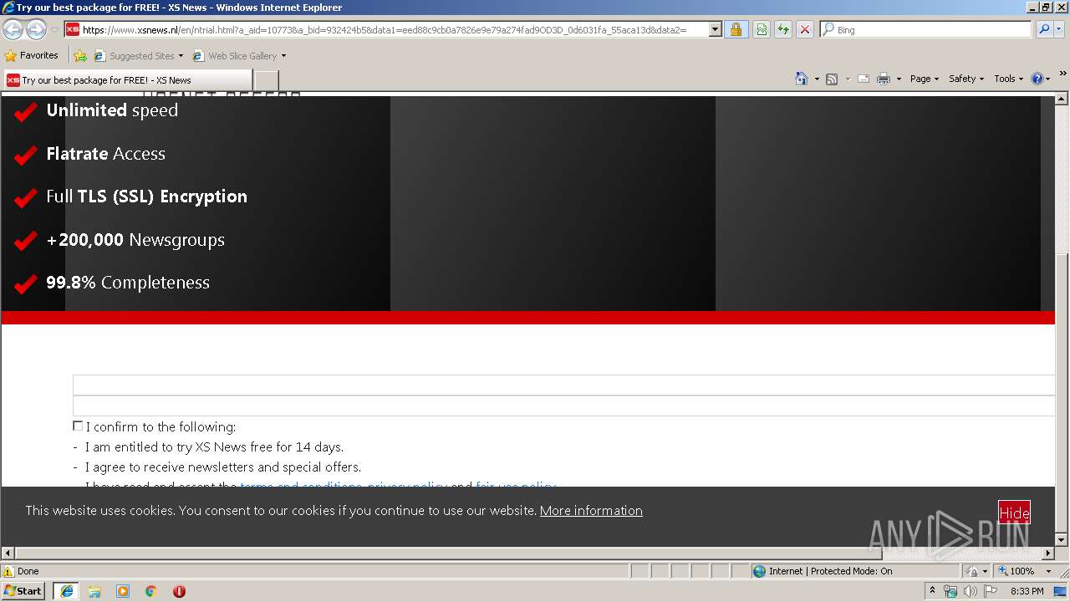Open the Help question mark menu

pos(1041,79)
